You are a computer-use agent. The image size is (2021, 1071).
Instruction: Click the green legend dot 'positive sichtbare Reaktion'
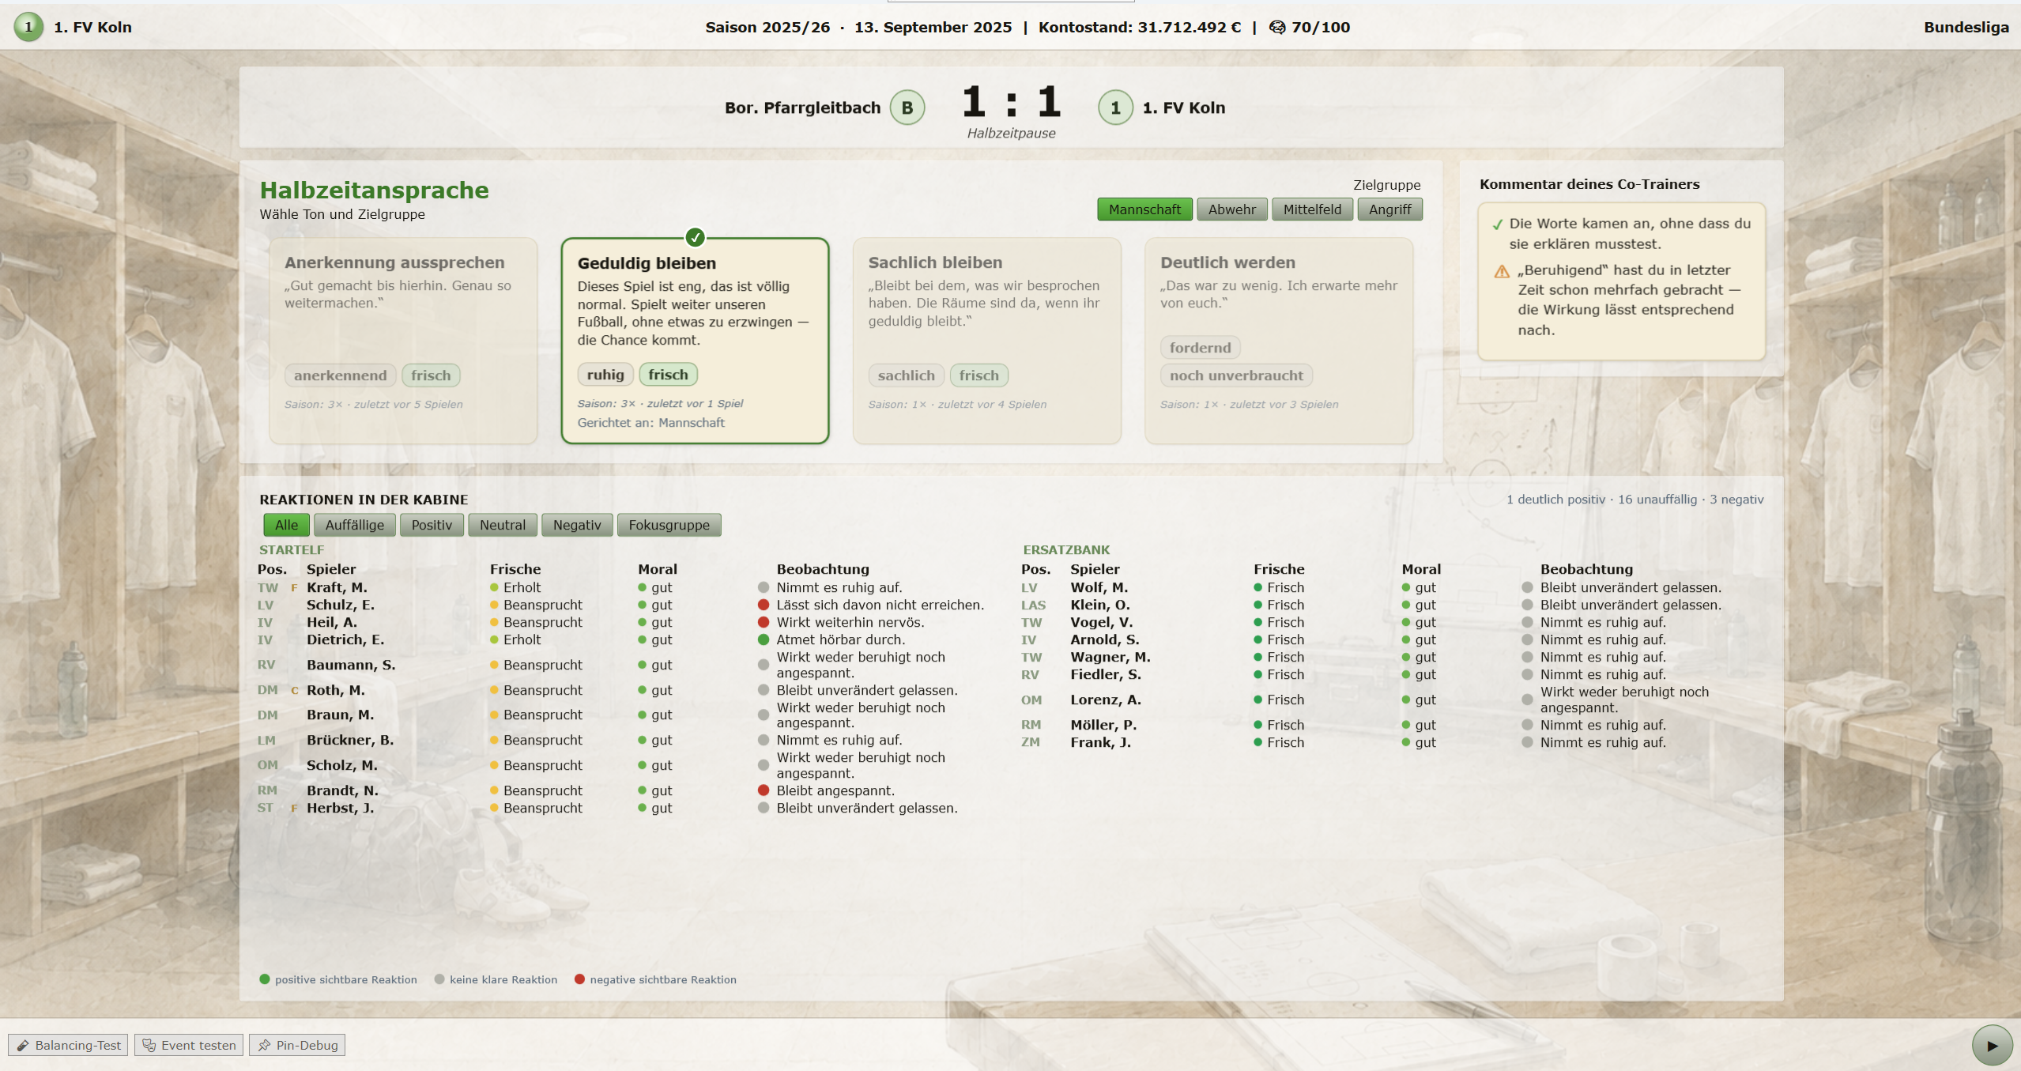point(265,979)
